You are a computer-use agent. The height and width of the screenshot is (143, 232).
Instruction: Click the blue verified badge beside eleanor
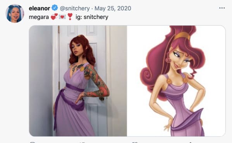click(55, 8)
